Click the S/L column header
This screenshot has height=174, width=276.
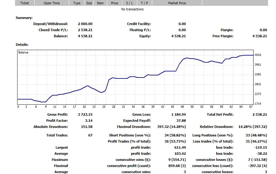tap(129, 3)
